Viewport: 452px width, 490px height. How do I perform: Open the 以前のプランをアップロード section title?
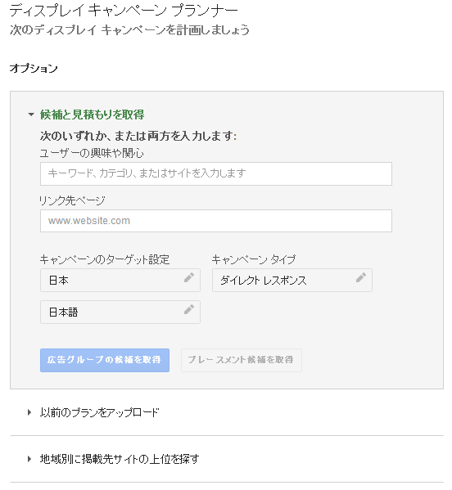pyautogui.click(x=99, y=412)
